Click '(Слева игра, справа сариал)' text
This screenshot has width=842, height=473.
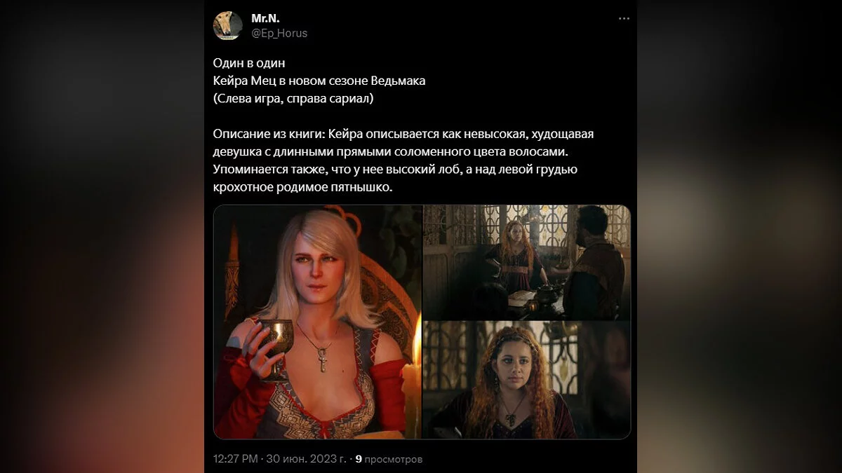[x=293, y=99]
